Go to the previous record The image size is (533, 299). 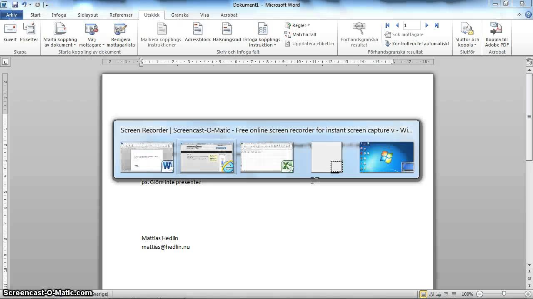coord(397,25)
